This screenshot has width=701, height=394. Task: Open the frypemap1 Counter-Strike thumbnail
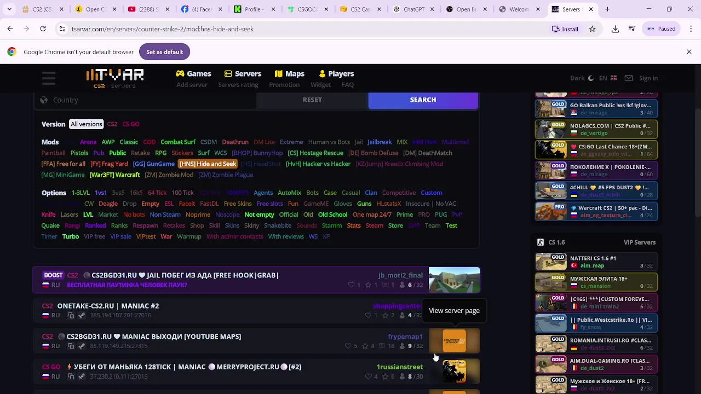click(x=455, y=341)
